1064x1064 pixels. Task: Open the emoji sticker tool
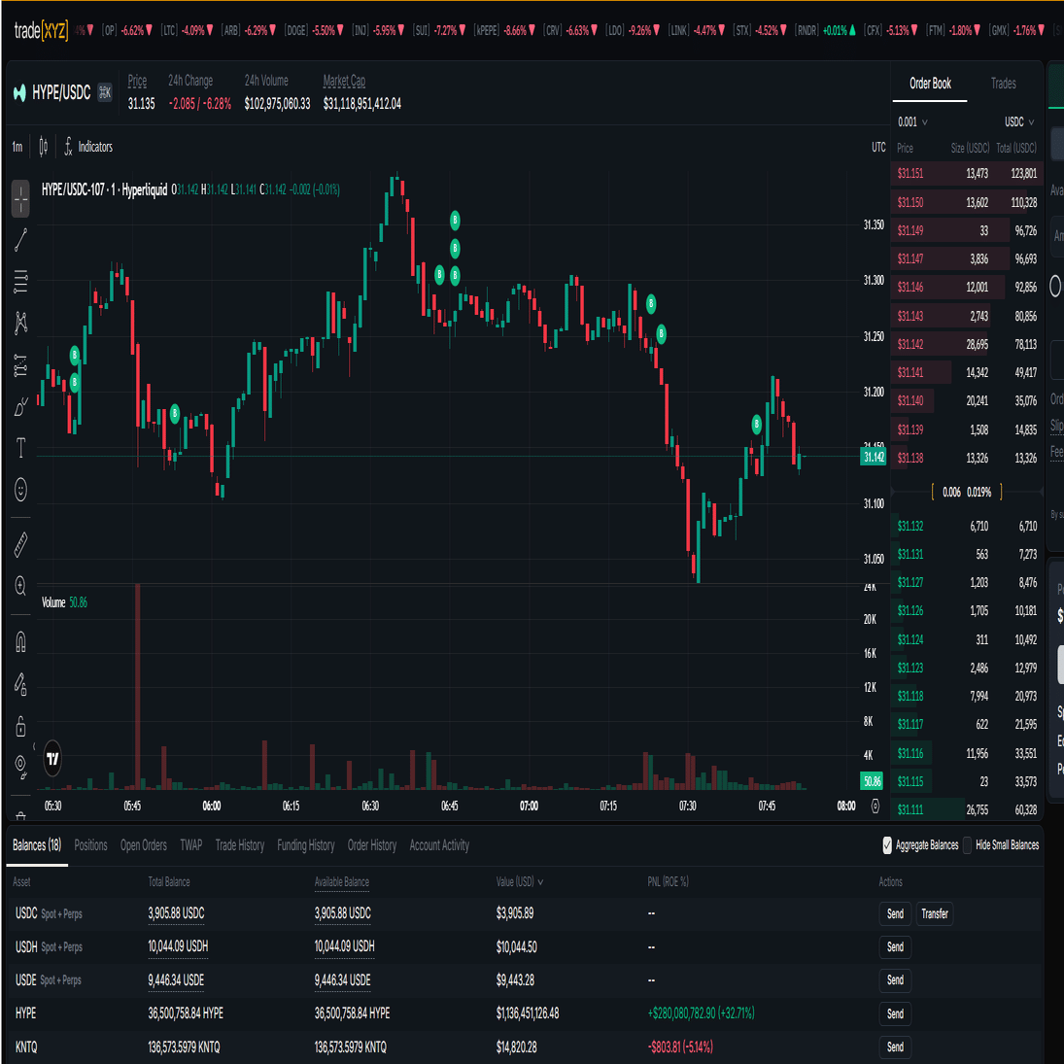coord(20,490)
